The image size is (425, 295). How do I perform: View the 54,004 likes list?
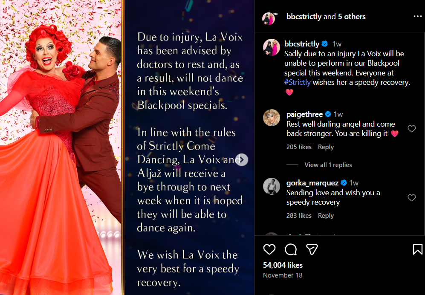283,265
